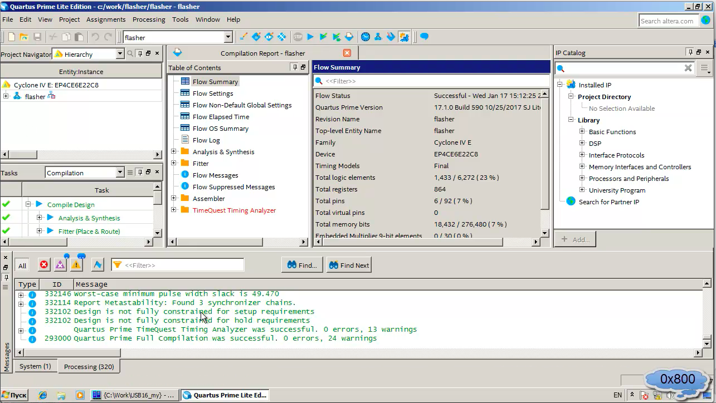Click the IP Catalog search magnifier icon
The height and width of the screenshot is (403, 716).
(561, 68)
